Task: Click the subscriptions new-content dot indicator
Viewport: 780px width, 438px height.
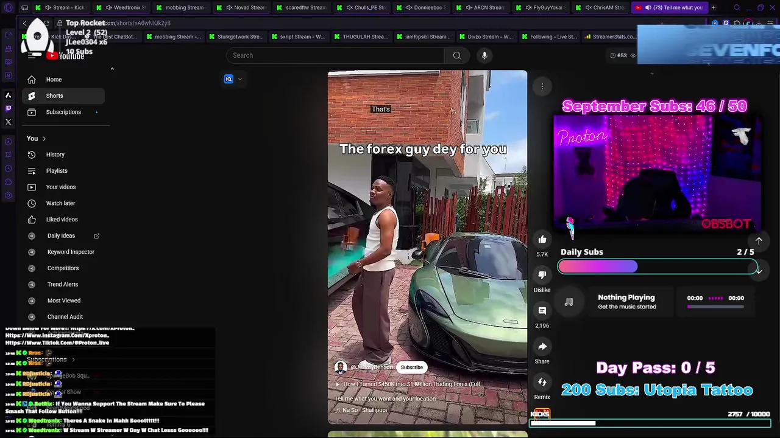Action: [96, 112]
